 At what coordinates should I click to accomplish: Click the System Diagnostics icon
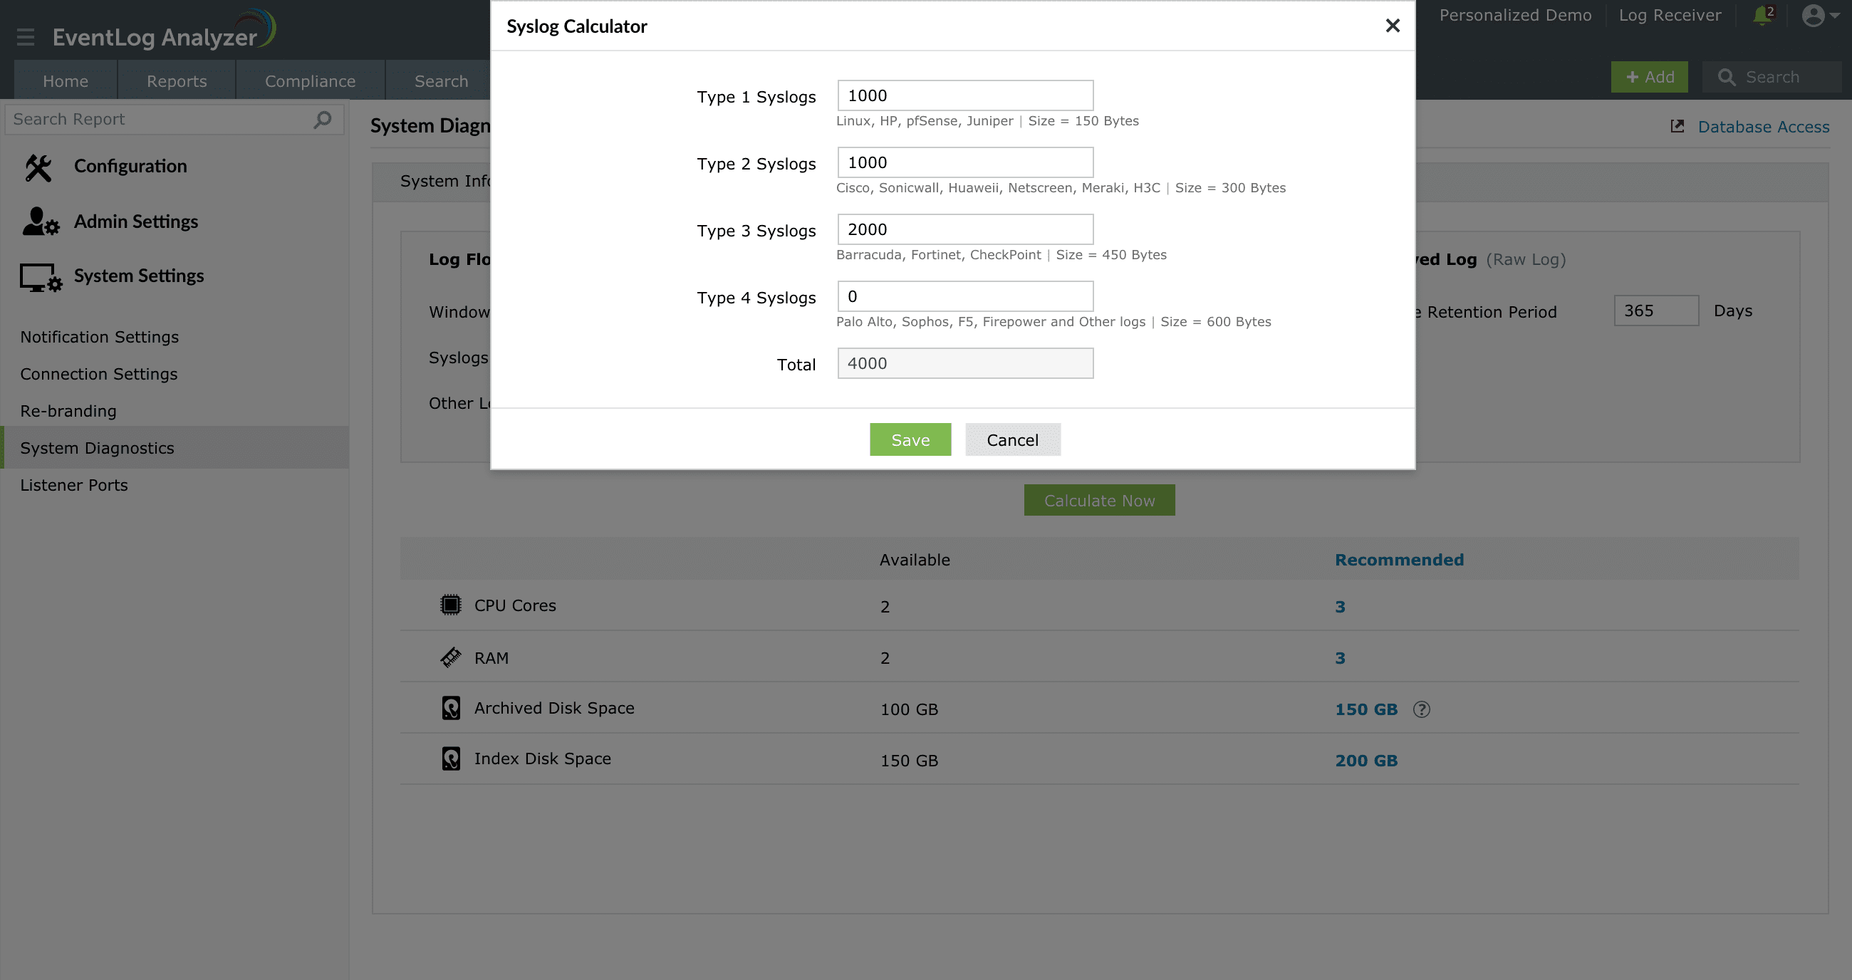(97, 447)
